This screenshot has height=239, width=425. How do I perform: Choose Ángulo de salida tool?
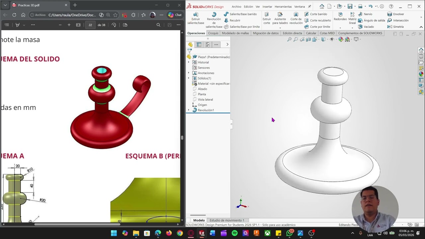pyautogui.click(x=371, y=21)
